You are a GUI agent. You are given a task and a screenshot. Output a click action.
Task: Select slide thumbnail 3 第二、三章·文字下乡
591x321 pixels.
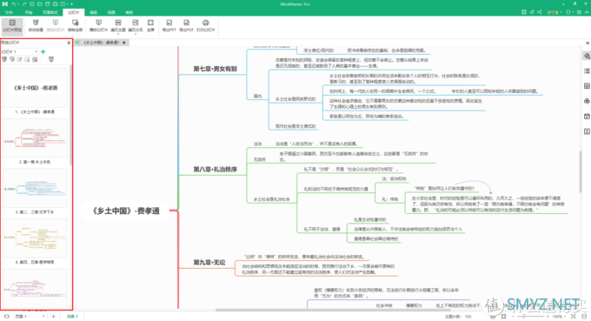click(35, 188)
